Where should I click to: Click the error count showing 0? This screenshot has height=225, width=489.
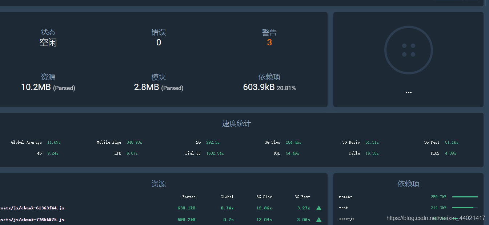coord(159,42)
